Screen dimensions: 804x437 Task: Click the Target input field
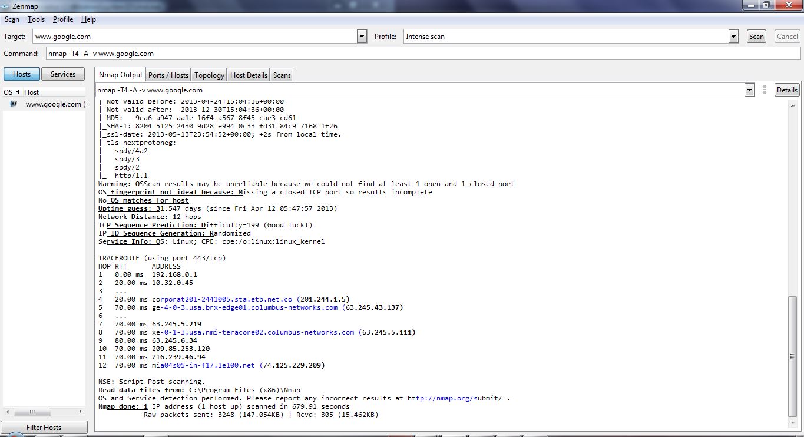195,37
